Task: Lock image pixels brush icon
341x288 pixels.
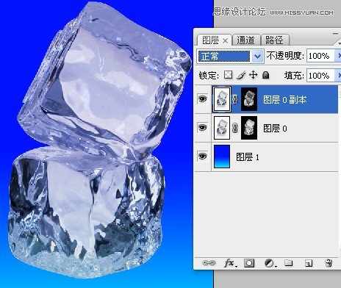Action: pos(241,75)
